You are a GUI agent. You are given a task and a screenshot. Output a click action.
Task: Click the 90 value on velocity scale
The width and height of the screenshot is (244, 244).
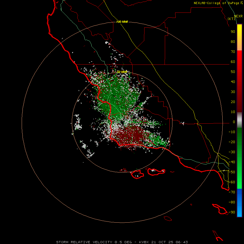coord(233,32)
